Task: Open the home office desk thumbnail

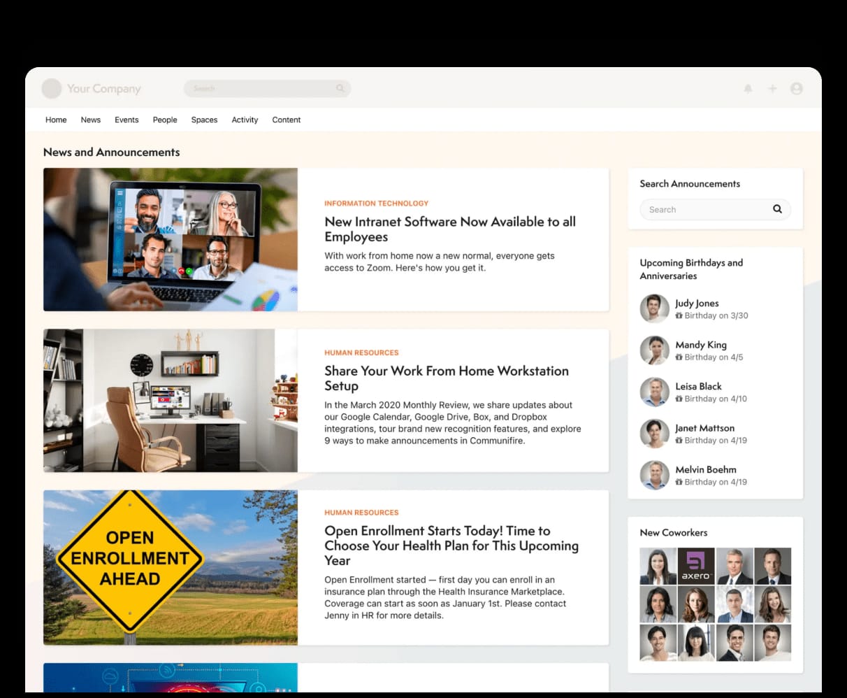Action: (x=171, y=401)
